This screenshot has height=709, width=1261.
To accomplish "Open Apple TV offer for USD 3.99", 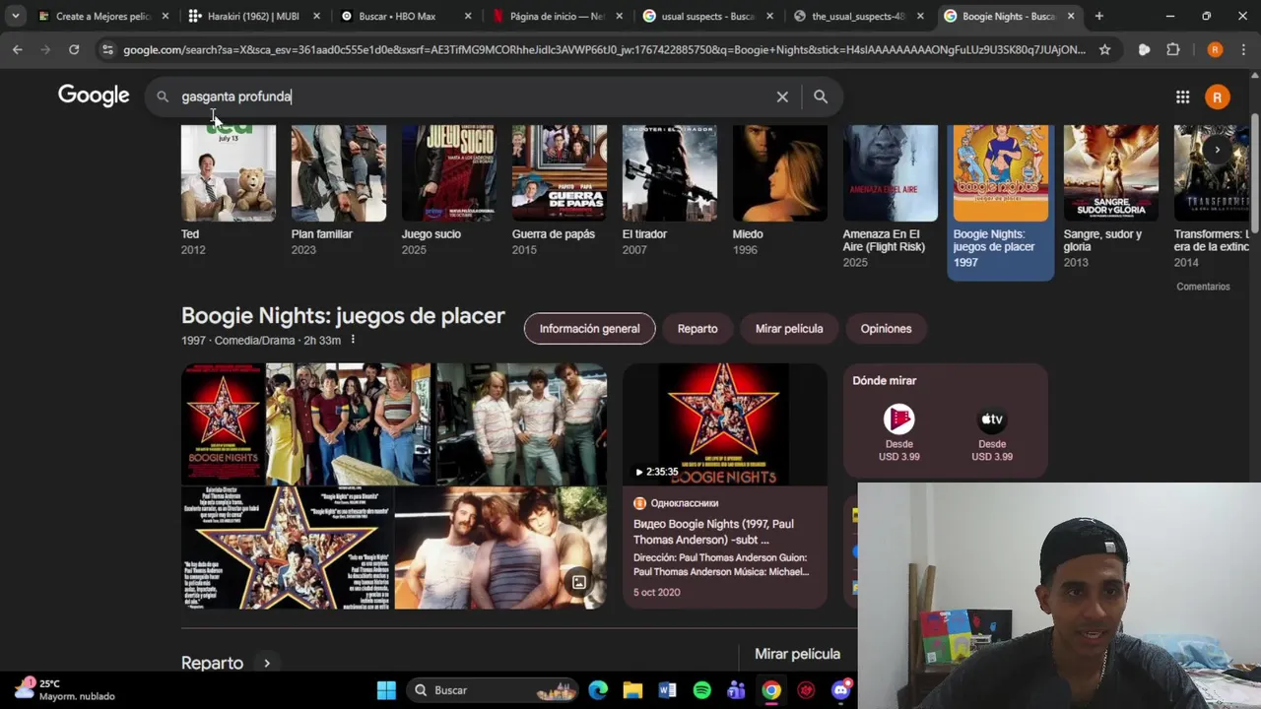I will 992,431.
